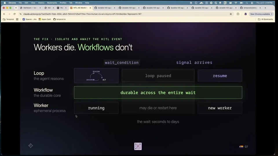Open the Notion menu bar icon
The width and height of the screenshot is (278, 156).
click(206, 3)
